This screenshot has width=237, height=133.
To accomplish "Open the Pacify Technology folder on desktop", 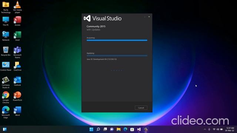I will coord(6,7).
